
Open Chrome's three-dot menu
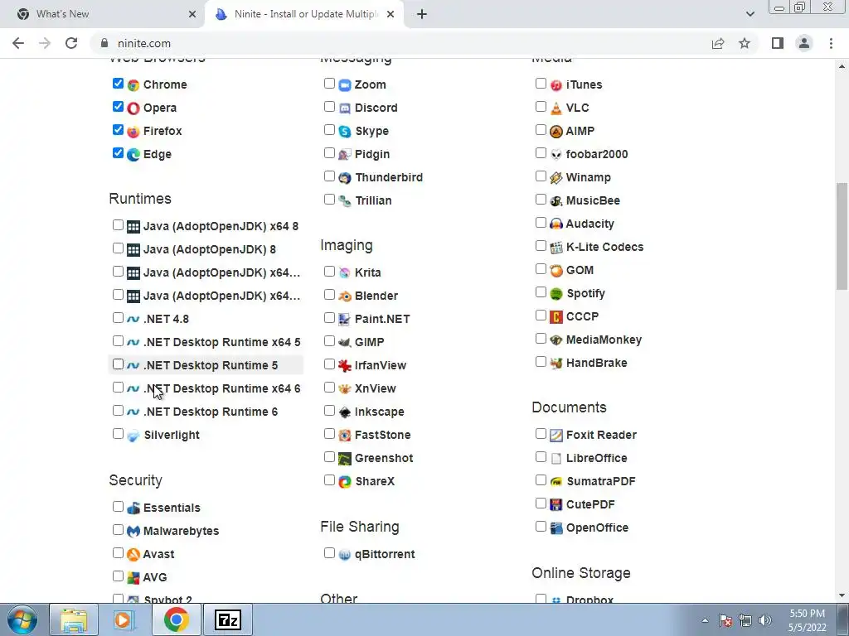831,43
